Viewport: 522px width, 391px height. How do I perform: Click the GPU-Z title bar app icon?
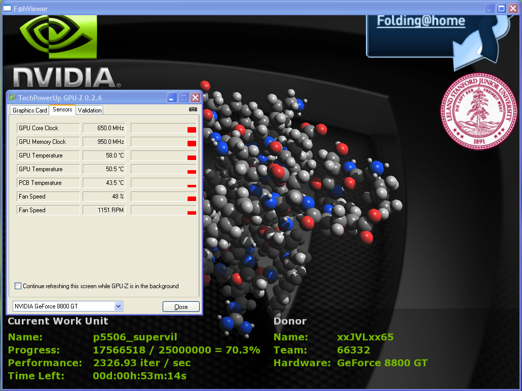12,98
